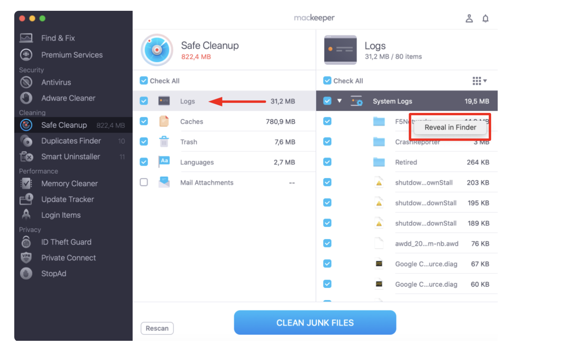Switch to Find & Fix

pos(58,38)
